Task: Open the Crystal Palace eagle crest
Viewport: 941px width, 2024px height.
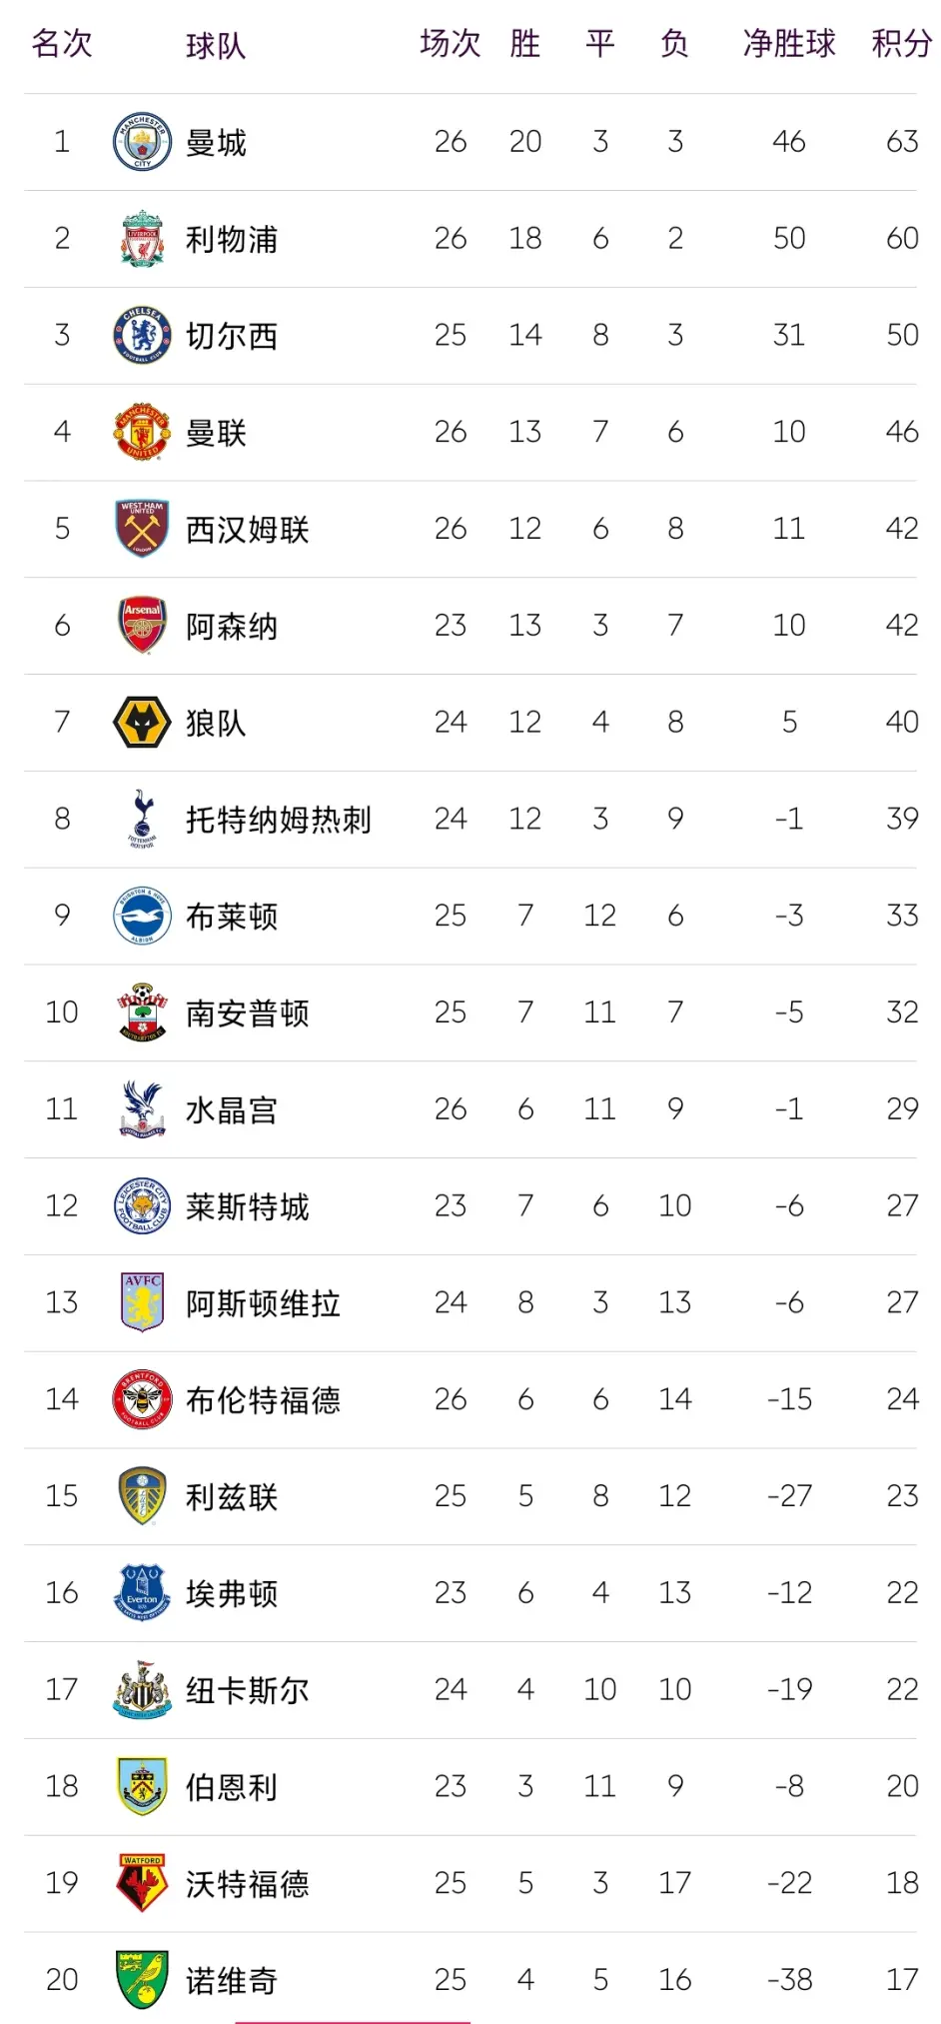Action: pos(142,1109)
